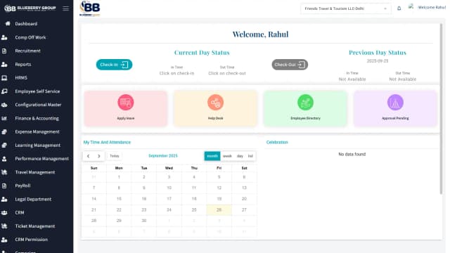Click the CRM Permission icon
Screen dimensions: 450x253
4,240
